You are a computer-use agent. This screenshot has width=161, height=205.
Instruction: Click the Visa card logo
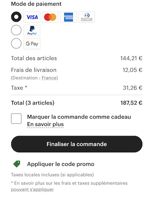pos(32,17)
